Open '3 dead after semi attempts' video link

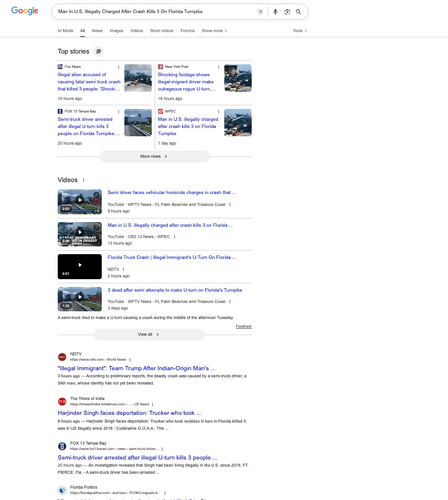[x=175, y=290]
